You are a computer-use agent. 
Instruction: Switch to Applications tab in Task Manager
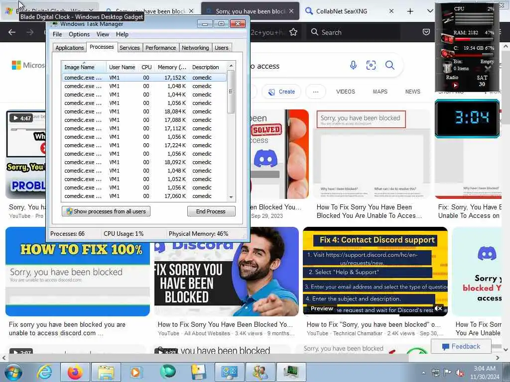tap(70, 48)
